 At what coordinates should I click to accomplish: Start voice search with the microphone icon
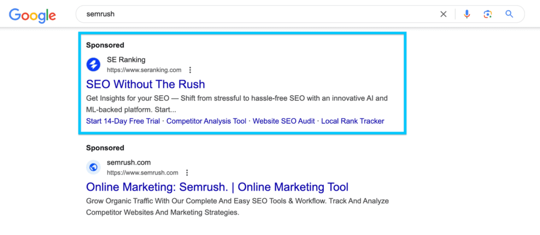tap(467, 14)
